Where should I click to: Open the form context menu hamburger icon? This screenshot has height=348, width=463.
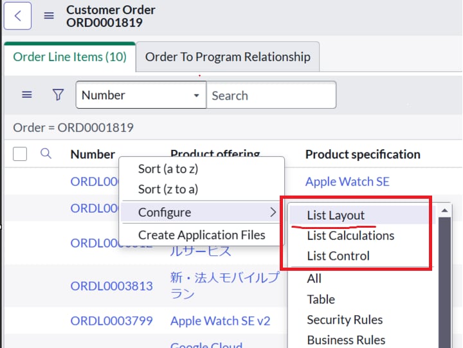click(x=49, y=15)
